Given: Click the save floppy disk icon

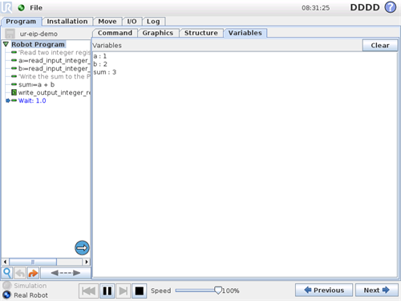Looking at the screenshot, I should pyautogui.click(x=10, y=34).
